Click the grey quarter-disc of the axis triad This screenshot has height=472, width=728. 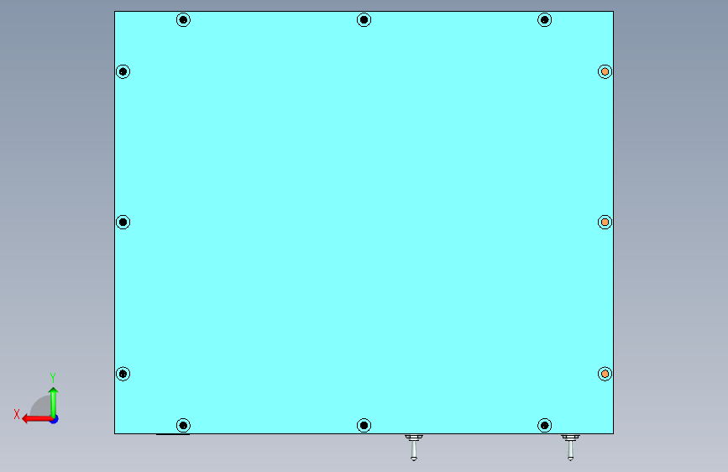click(x=40, y=406)
